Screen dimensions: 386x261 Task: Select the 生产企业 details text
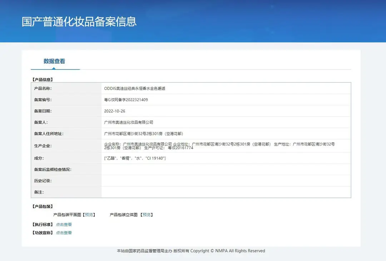click(x=219, y=146)
